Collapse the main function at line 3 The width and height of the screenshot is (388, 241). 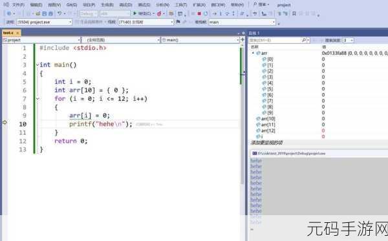[x=38, y=65]
